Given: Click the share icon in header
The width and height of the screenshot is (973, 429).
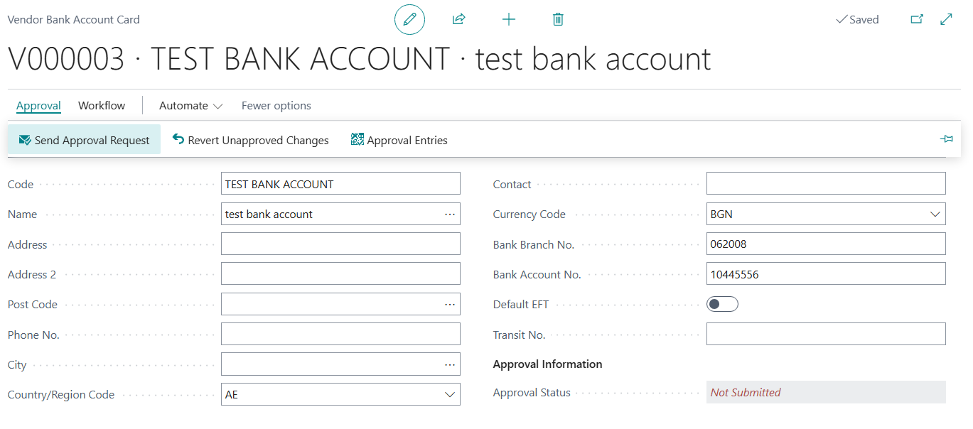Looking at the screenshot, I should click(x=458, y=20).
